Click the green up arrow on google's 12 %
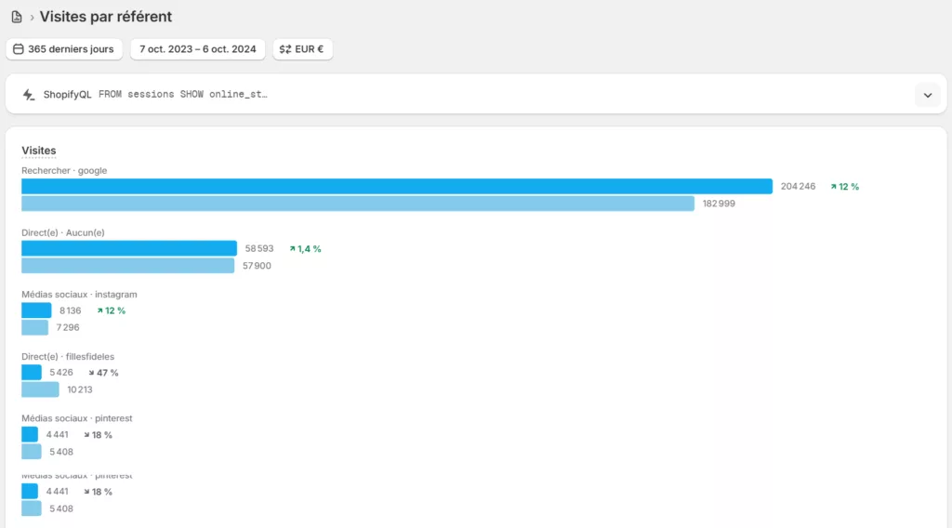Image resolution: width=952 pixels, height=528 pixels. 833,187
